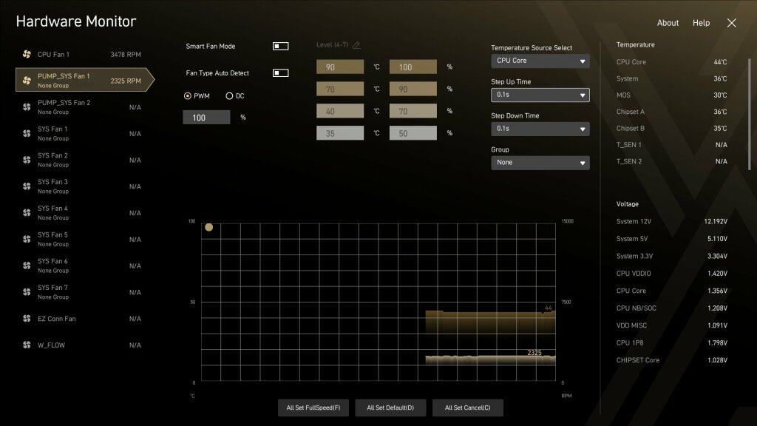The height and width of the screenshot is (426, 757).
Task: Open the Temperature Source Select dropdown
Action: click(x=540, y=61)
